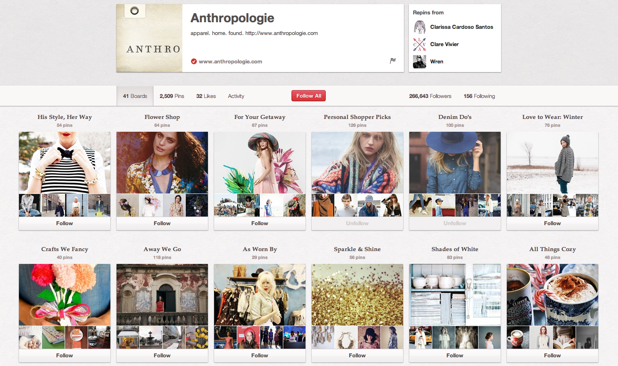Open Clarissa Cardoso Santos profile name

tap(462, 27)
